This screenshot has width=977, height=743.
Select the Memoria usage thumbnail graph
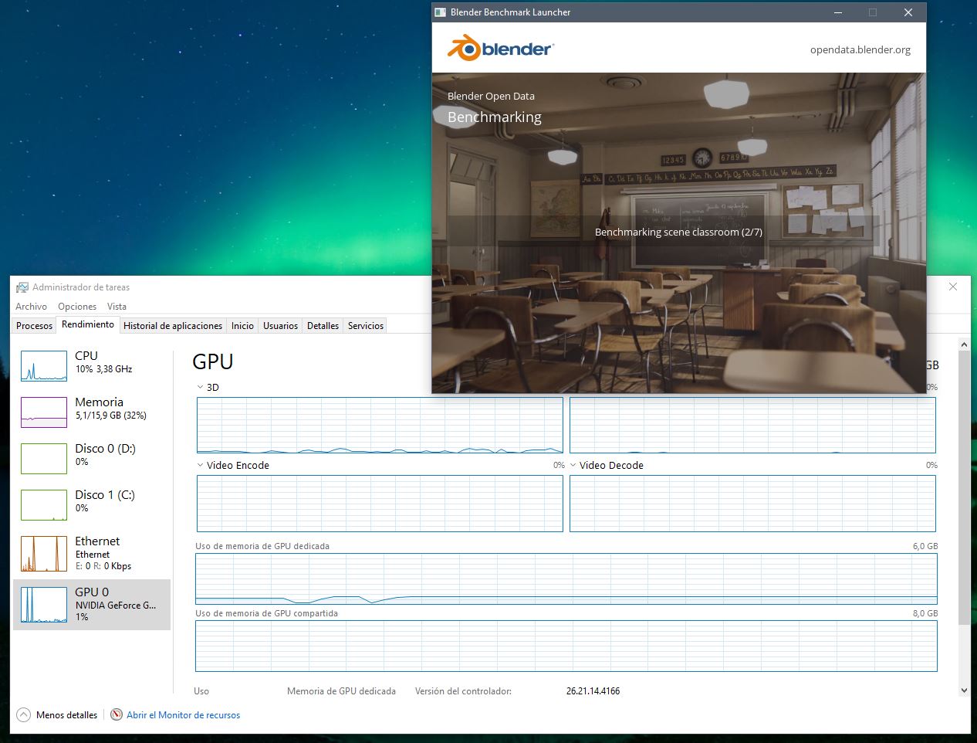tap(44, 412)
